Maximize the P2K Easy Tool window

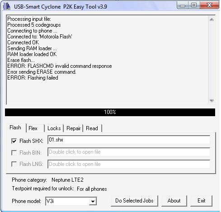click(194, 5)
